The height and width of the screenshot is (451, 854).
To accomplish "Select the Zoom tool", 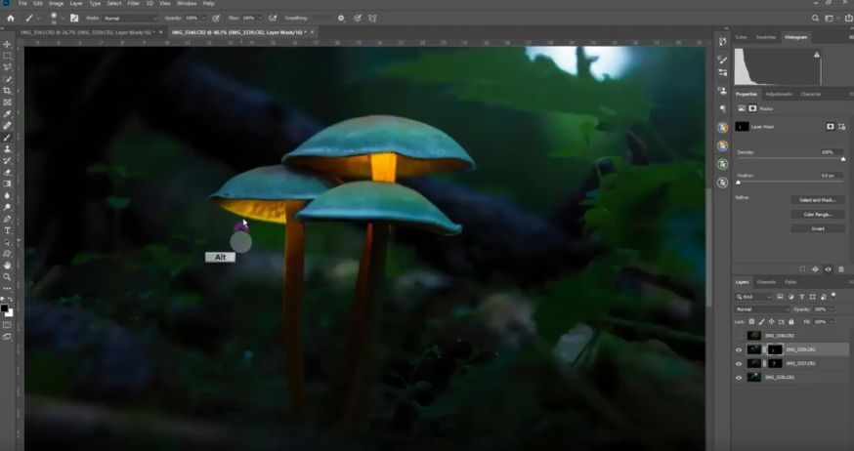I will (7, 277).
